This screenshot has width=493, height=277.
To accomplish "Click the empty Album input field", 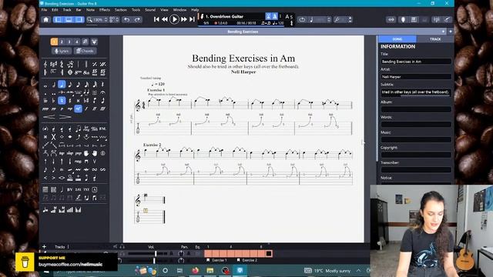I will 416,109.
